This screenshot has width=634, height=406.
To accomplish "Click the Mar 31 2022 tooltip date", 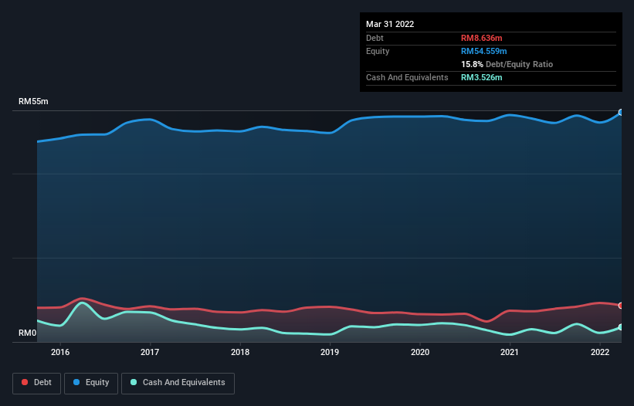I will click(390, 24).
